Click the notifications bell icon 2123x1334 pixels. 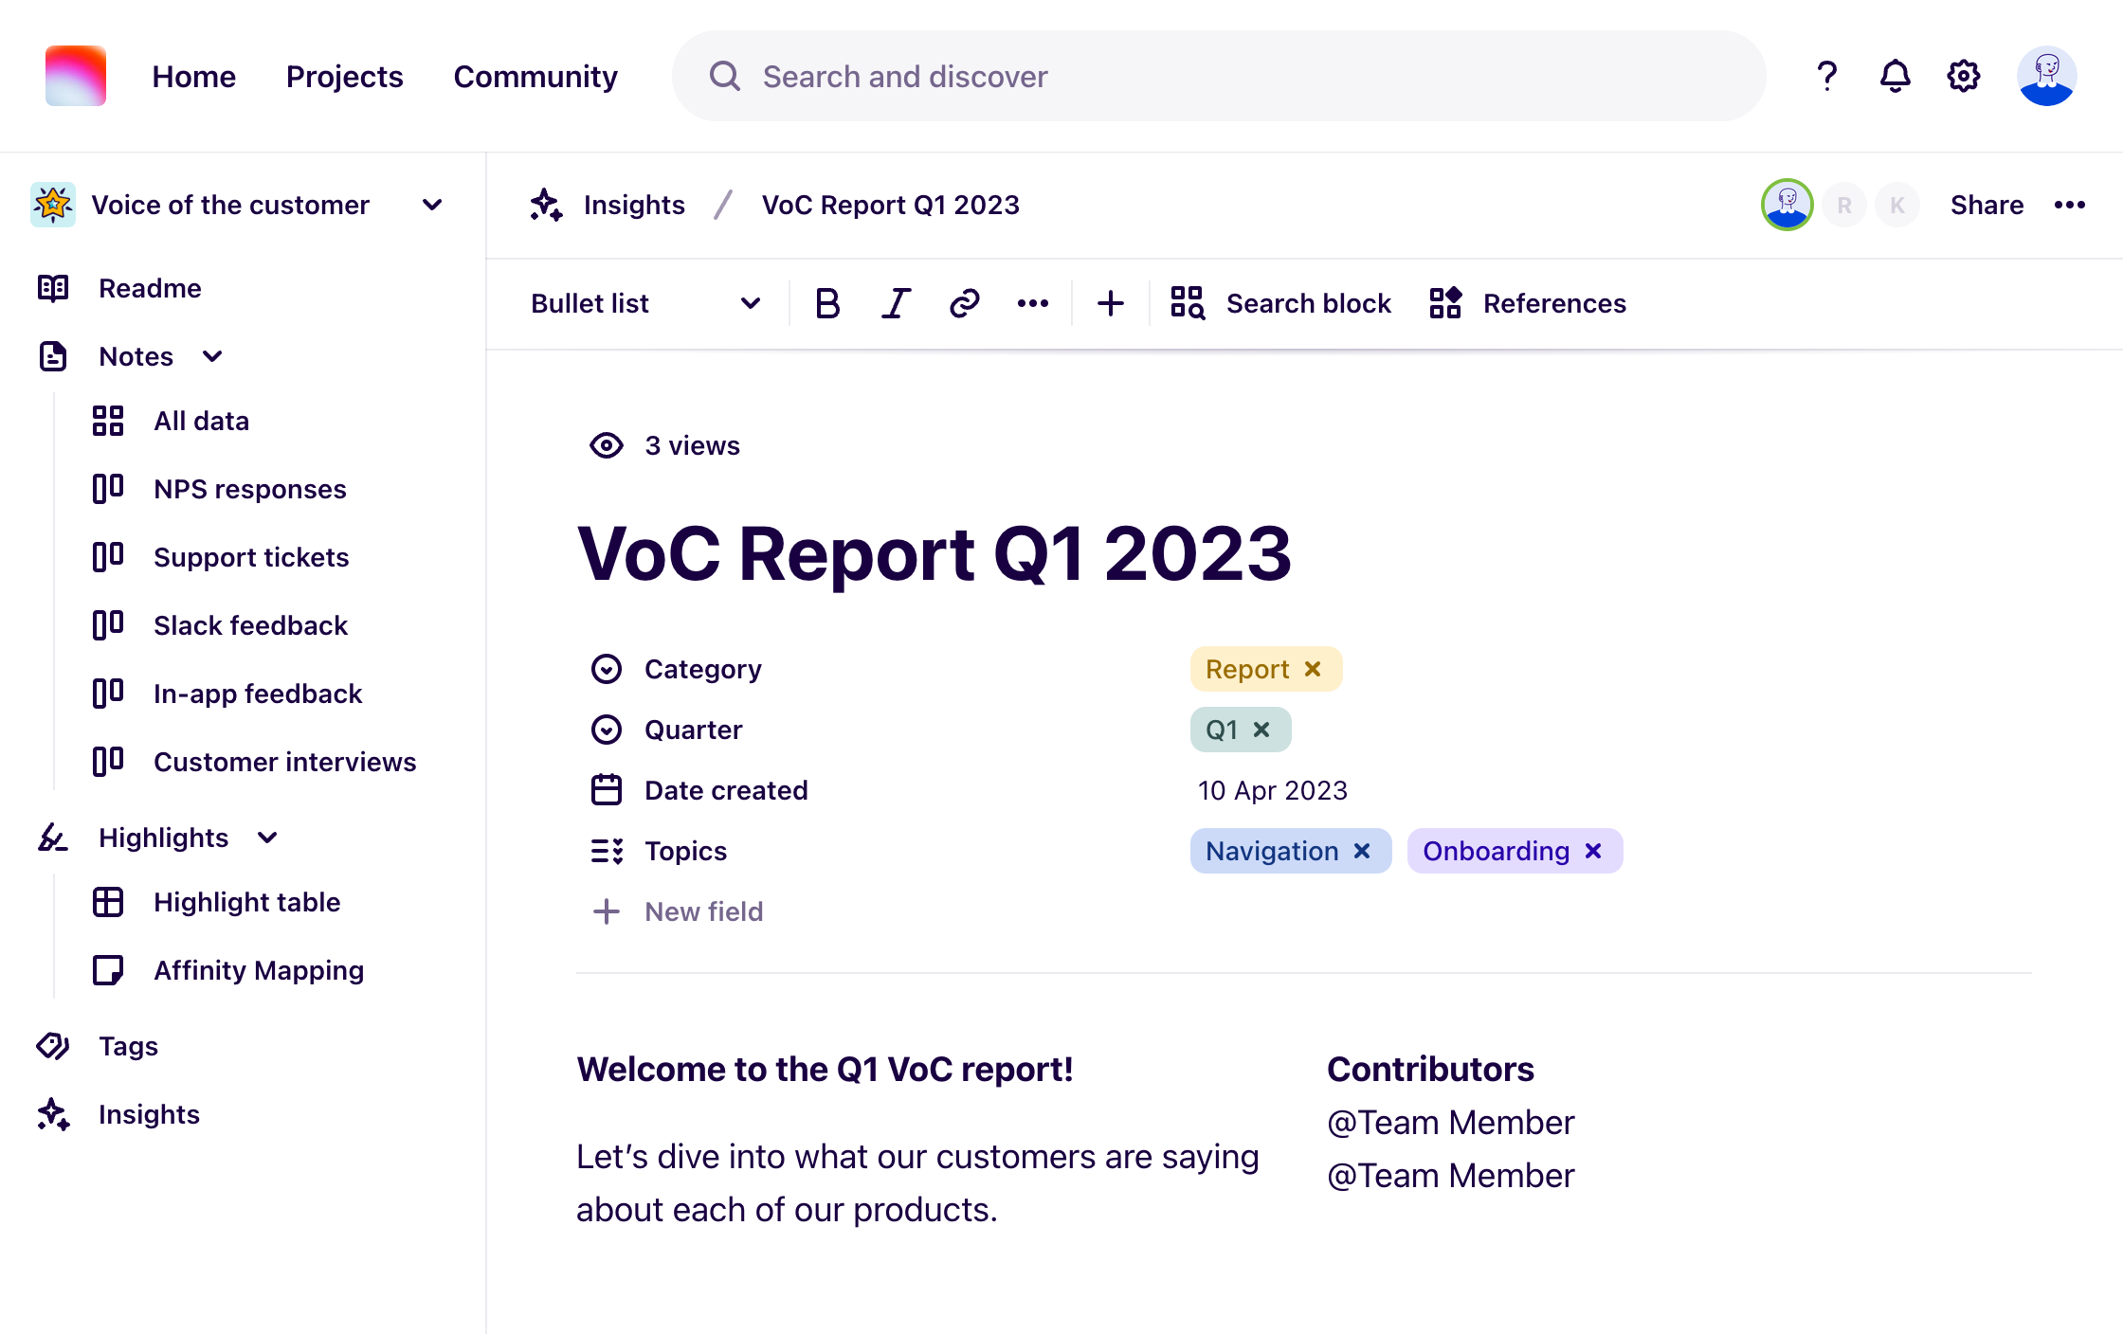[x=1895, y=76]
